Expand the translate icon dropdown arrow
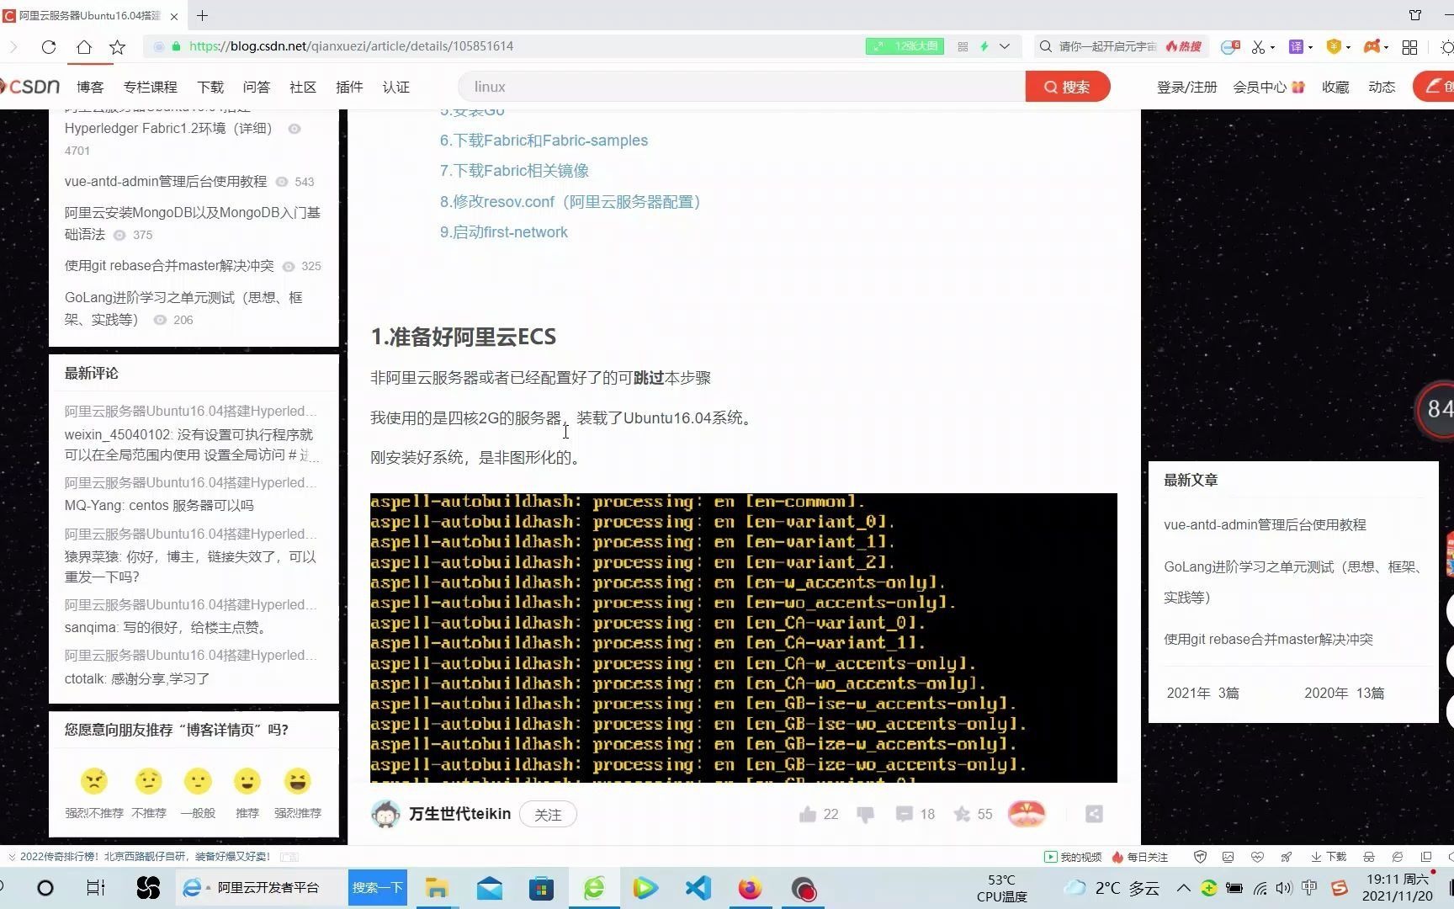This screenshot has height=909, width=1454. pyautogui.click(x=1310, y=47)
